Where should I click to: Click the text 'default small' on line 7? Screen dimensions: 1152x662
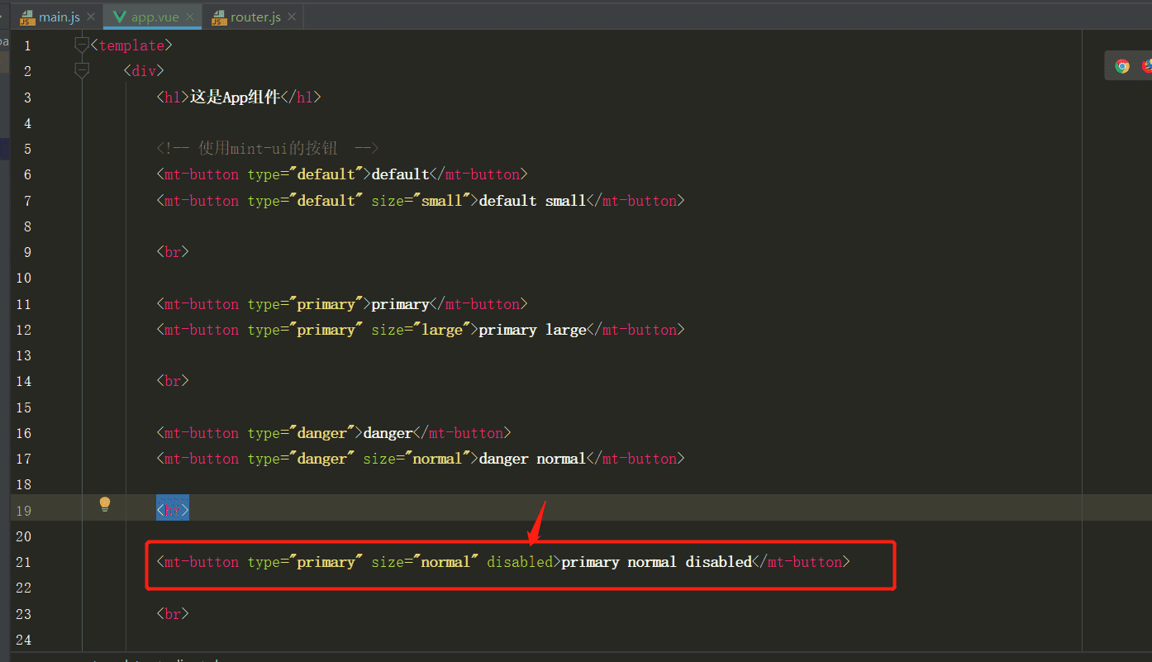click(532, 200)
